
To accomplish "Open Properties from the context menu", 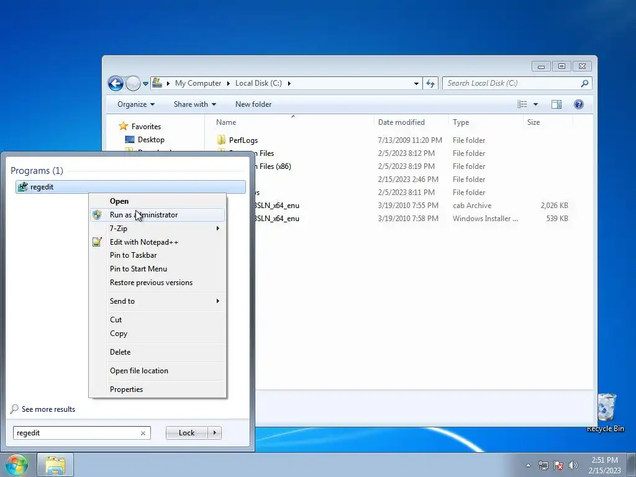I will coord(157,389).
